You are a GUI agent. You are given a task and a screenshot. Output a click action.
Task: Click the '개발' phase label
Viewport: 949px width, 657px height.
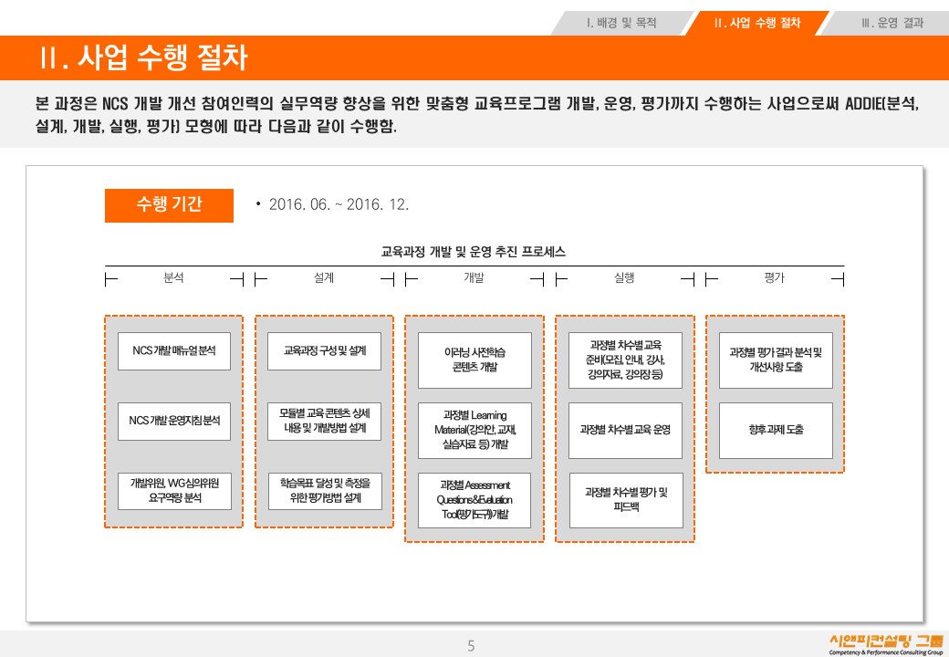tap(474, 277)
